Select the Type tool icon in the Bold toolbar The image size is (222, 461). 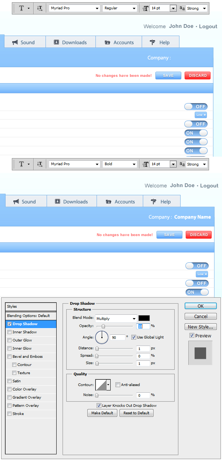tap(21, 164)
